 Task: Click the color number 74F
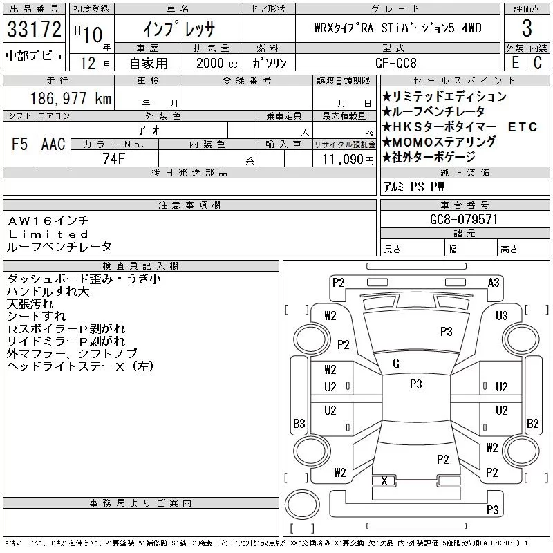[x=114, y=159]
